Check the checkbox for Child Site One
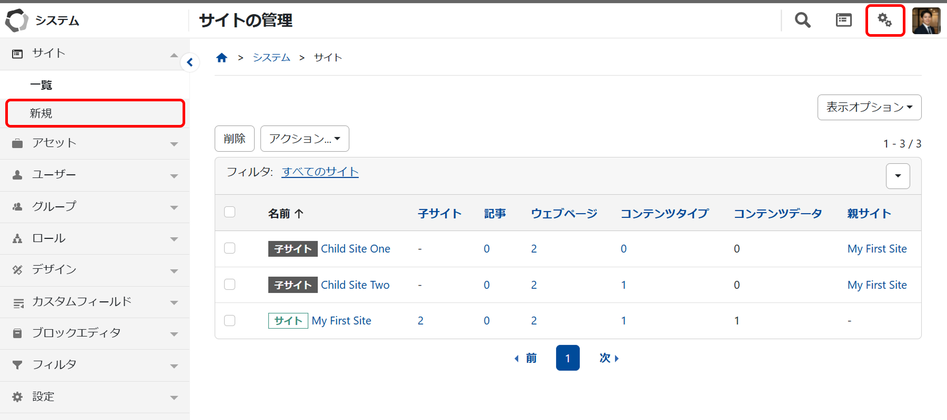 coord(229,248)
